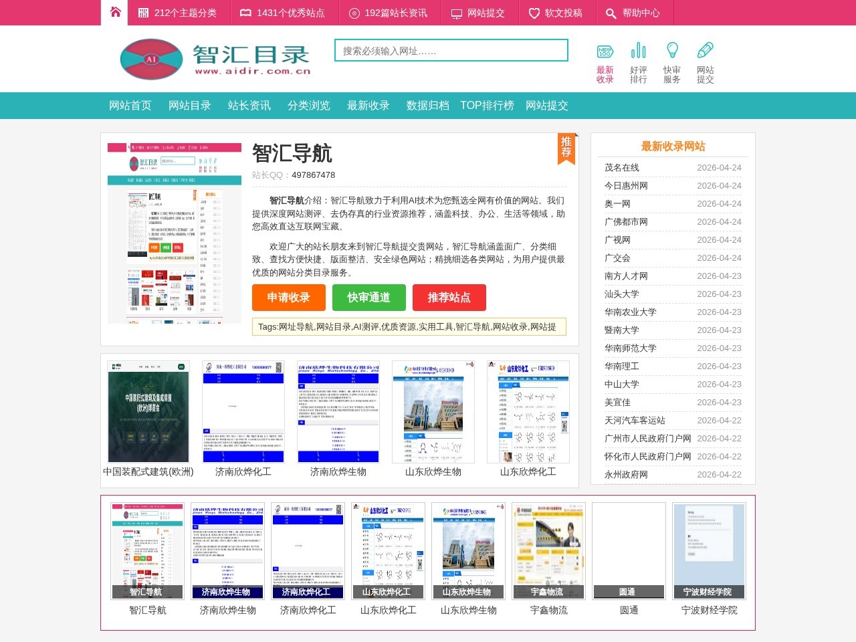Image resolution: width=856 pixels, height=642 pixels.
Task: Click the 软文投稿 heart icon
Action: pos(533,12)
